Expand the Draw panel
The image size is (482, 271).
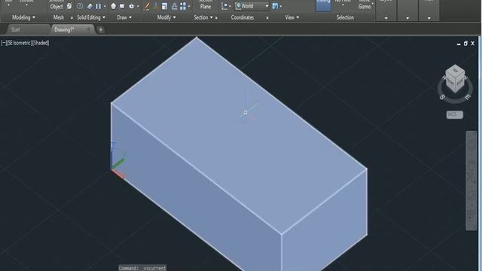tap(124, 17)
